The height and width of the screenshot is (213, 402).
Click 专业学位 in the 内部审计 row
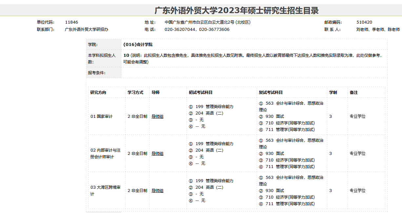tap(357, 154)
